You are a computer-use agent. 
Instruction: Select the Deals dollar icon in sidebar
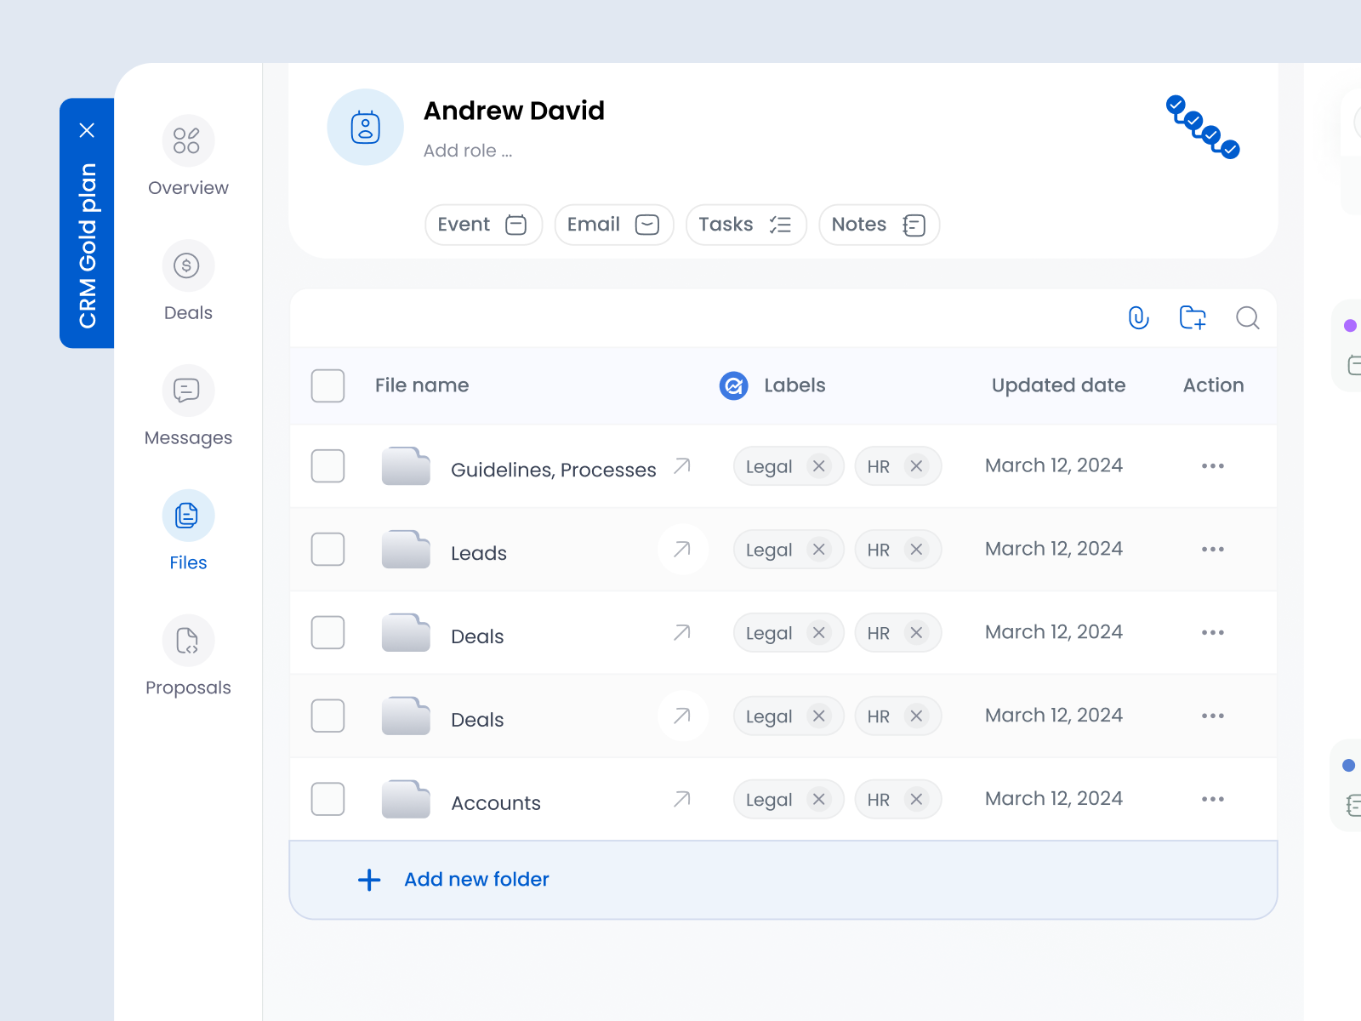pyautogui.click(x=187, y=265)
